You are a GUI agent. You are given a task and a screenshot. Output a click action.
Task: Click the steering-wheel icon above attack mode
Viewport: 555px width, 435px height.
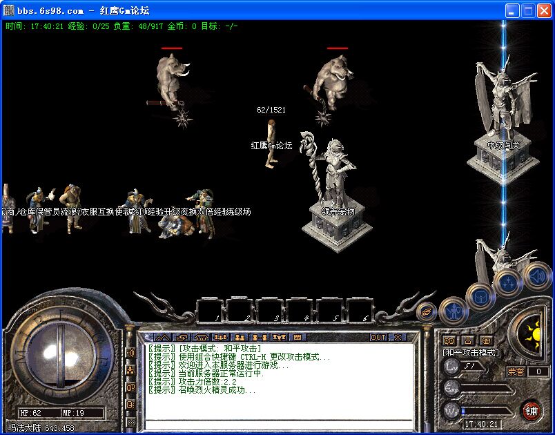[487, 340]
